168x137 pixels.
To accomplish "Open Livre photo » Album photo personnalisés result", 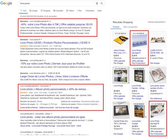I will (54, 89).
